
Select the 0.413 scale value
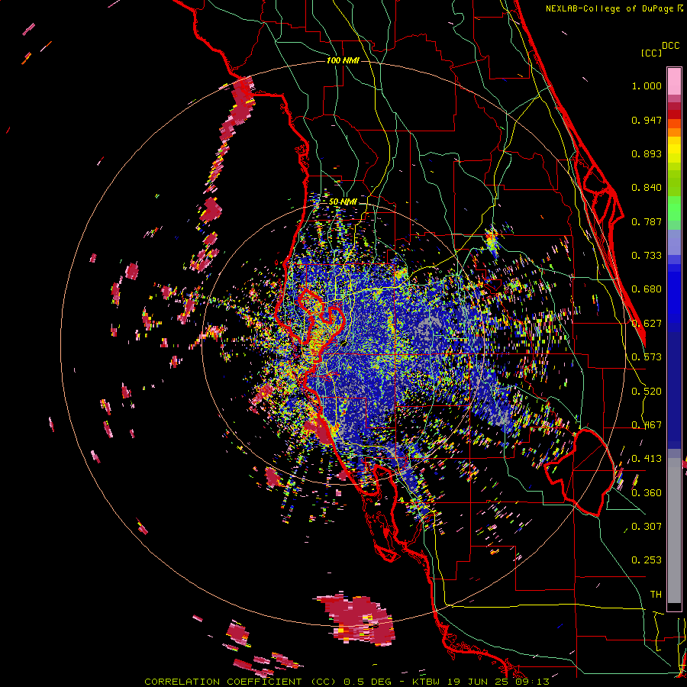point(647,459)
